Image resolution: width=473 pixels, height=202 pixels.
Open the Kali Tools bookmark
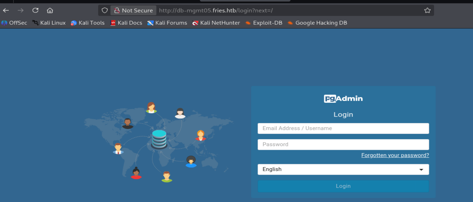tap(88, 23)
